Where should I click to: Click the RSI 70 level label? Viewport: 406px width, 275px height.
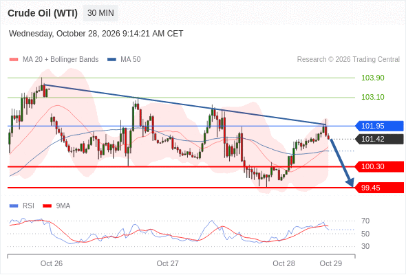(x=365, y=221)
